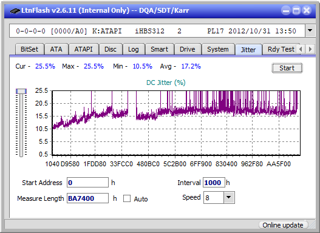Click the 20.5 y-axis label

click(42, 103)
